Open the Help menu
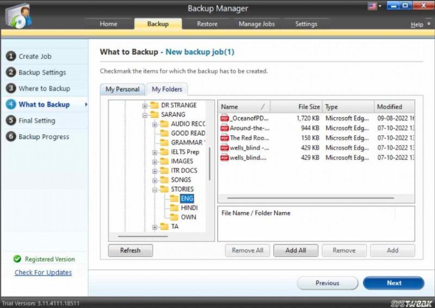The width and height of the screenshot is (435, 308). tap(420, 24)
